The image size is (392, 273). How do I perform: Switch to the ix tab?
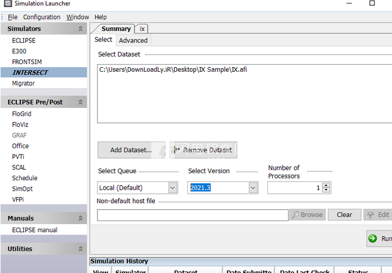click(x=142, y=29)
